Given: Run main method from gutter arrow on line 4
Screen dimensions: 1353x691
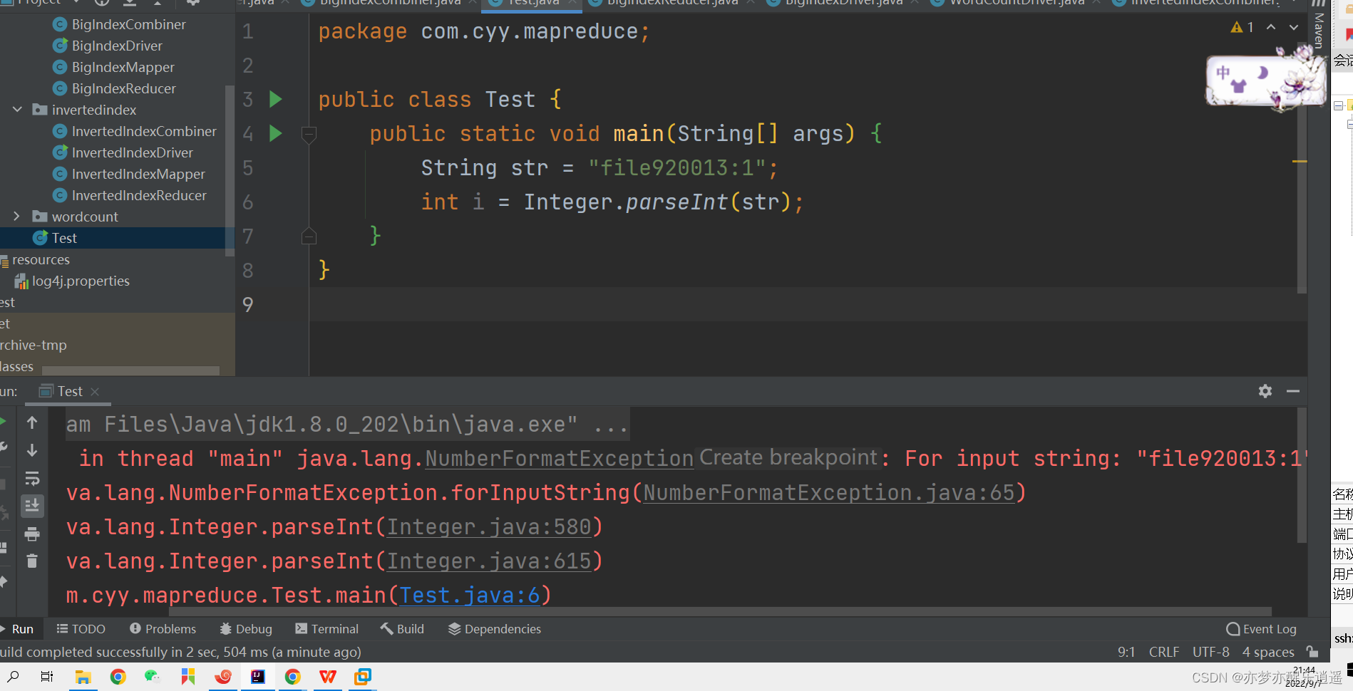Looking at the screenshot, I should pos(276,133).
